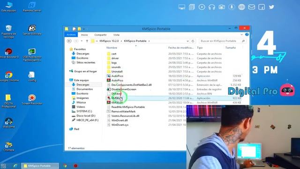Click the Buscar en KMSpico Portable field
The image size is (300, 169).
(222, 41)
